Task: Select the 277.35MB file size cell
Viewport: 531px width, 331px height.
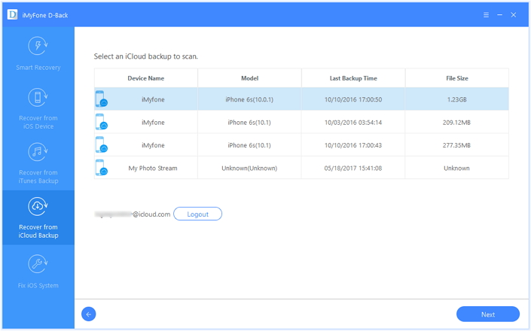Action: [457, 145]
